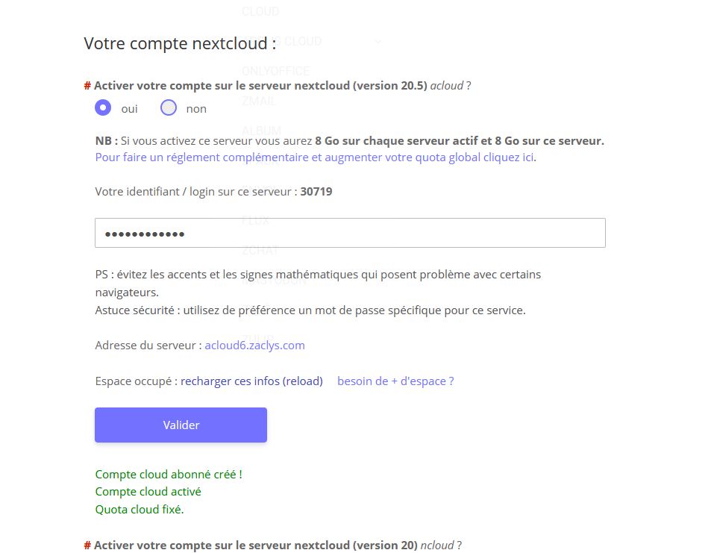Select the faded ZCHAT menu item
The width and height of the screenshot is (714, 553).
coord(260,250)
